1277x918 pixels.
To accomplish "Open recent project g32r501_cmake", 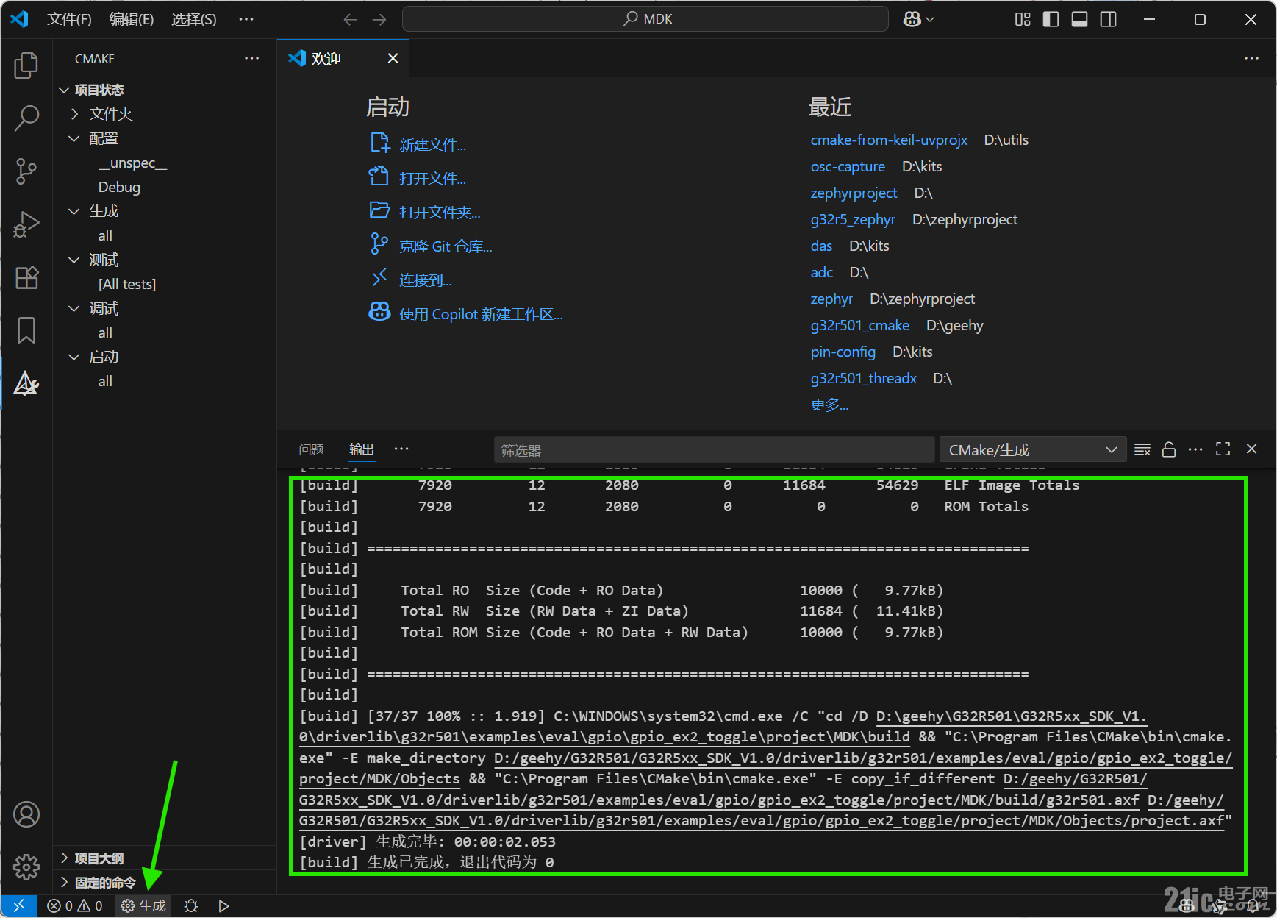I will coord(859,325).
